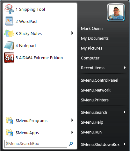Open My Documents
Viewport: 130px width, 151px height.
click(x=95, y=38)
